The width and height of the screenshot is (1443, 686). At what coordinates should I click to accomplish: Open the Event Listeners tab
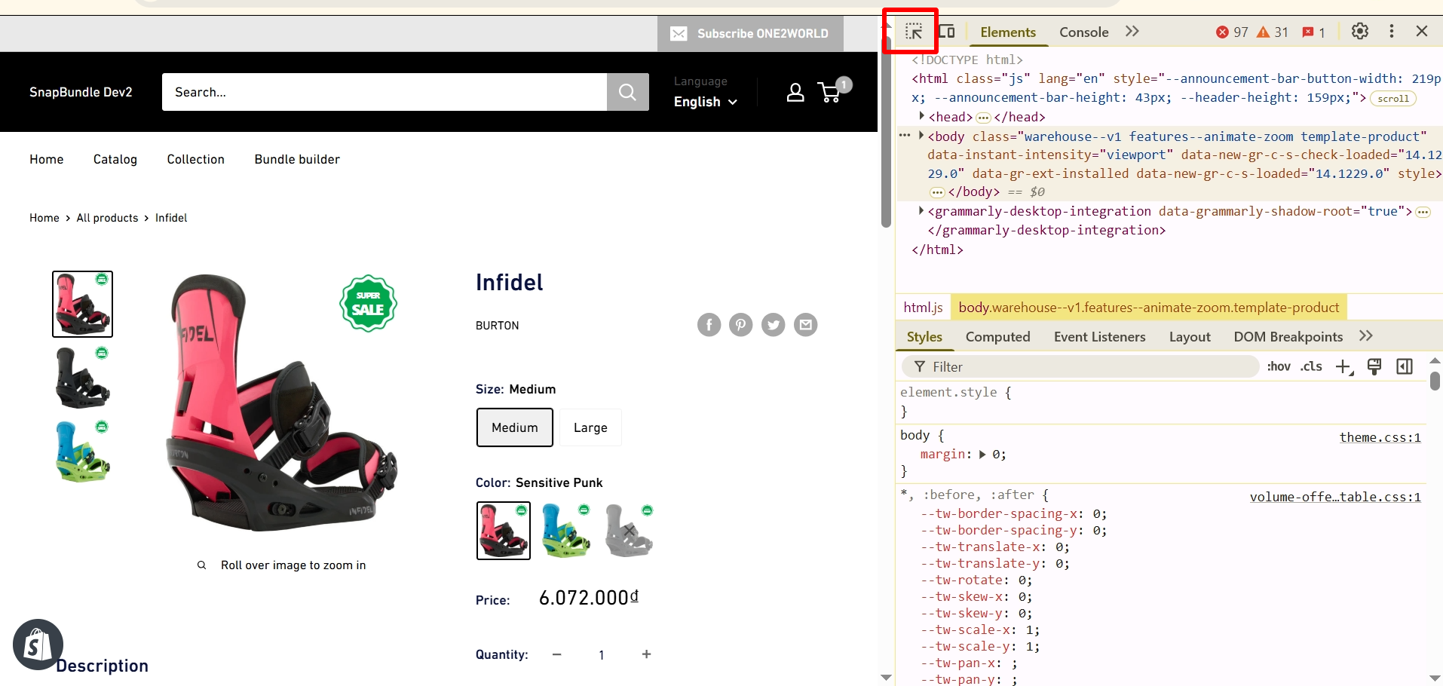1100,337
